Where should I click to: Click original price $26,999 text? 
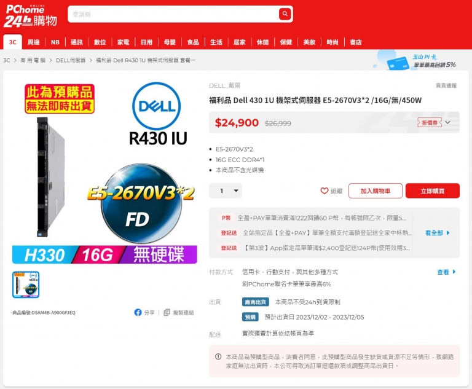[278, 123]
